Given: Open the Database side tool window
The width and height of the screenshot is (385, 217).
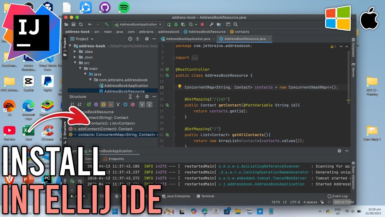Looking at the screenshot, I should [x=353, y=48].
